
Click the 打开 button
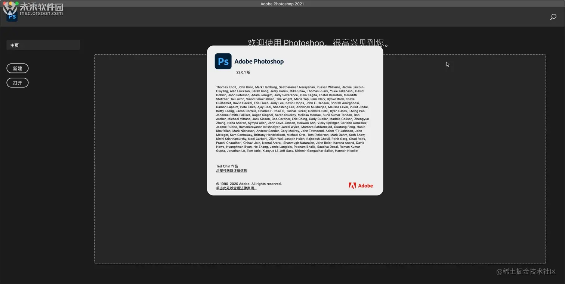(18, 83)
